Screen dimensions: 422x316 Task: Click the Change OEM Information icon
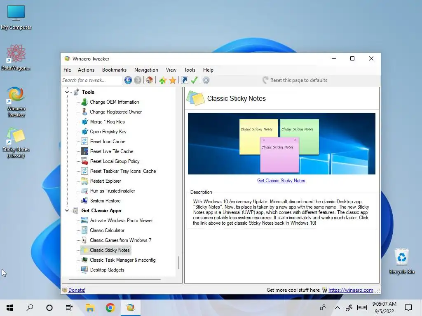pyautogui.click(x=84, y=102)
